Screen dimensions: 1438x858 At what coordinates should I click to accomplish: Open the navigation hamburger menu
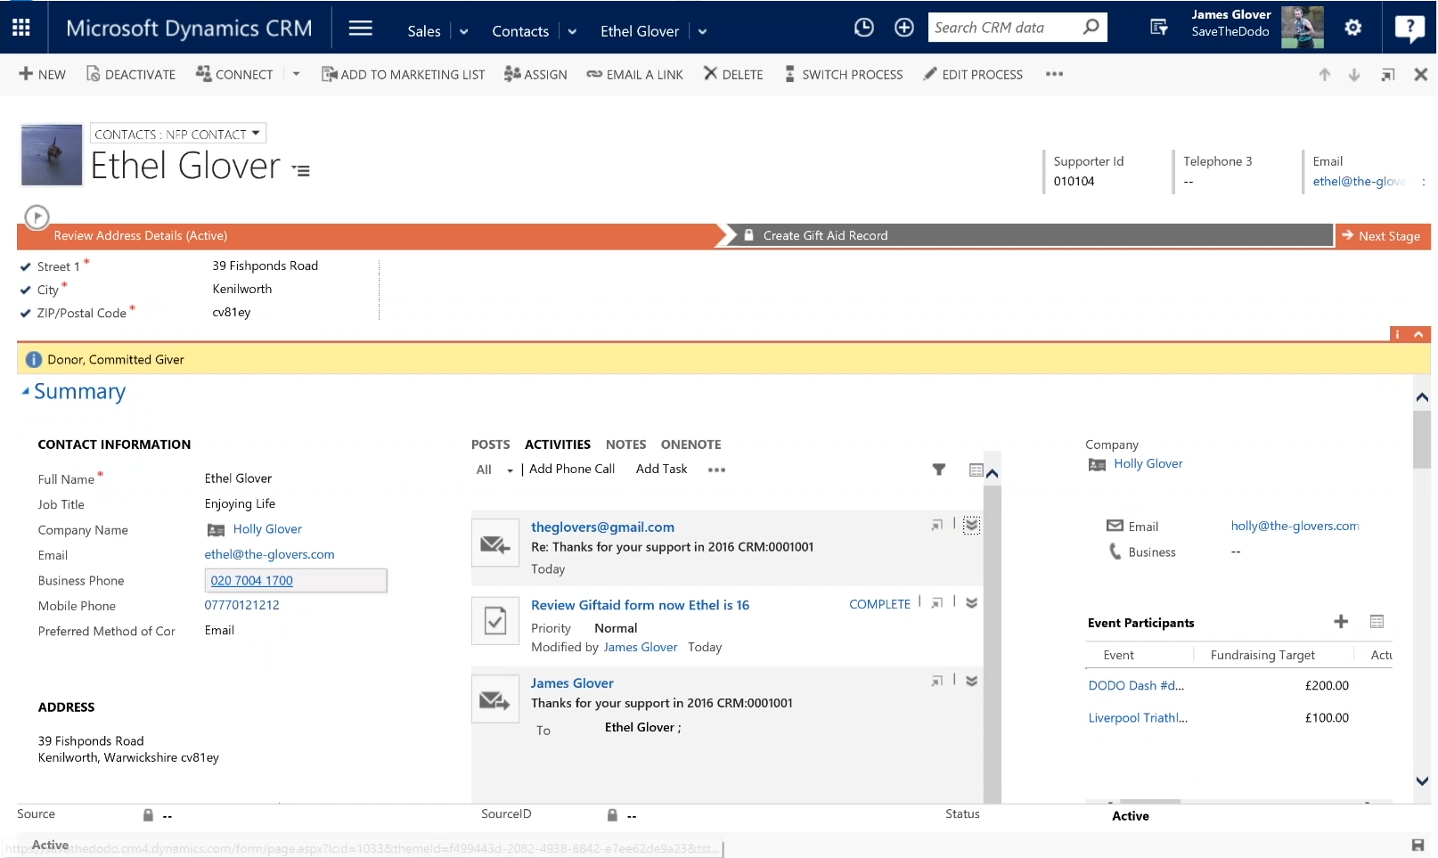tap(360, 28)
